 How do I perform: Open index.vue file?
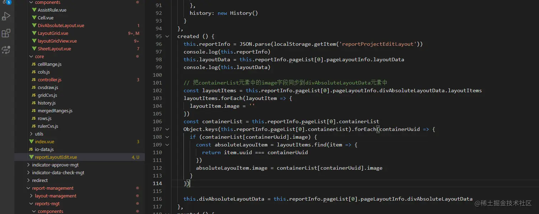click(45, 142)
